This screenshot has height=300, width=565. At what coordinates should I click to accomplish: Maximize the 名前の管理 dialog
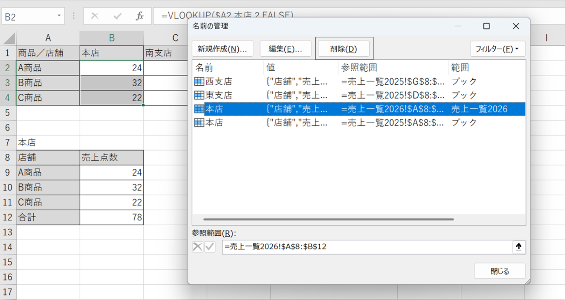click(x=486, y=26)
